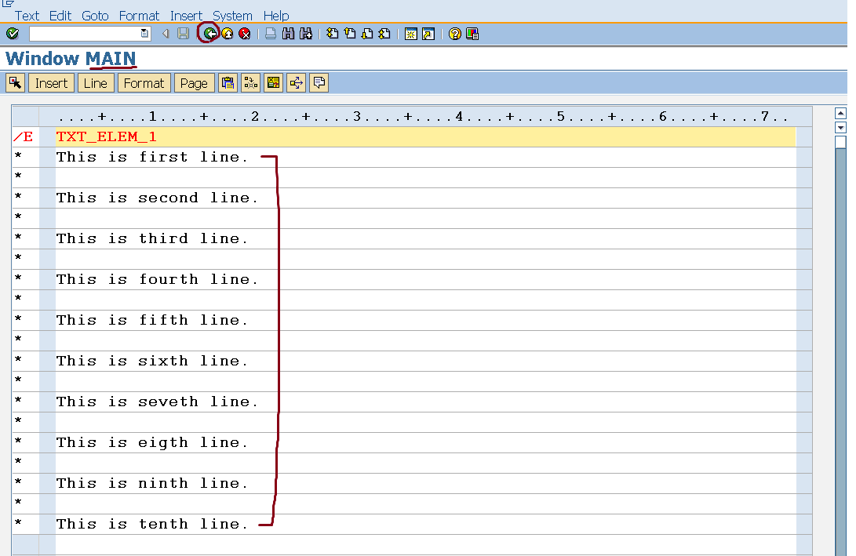Image resolution: width=856 pixels, height=556 pixels.
Task: Click the Create Shortcut icon
Action: [x=428, y=34]
